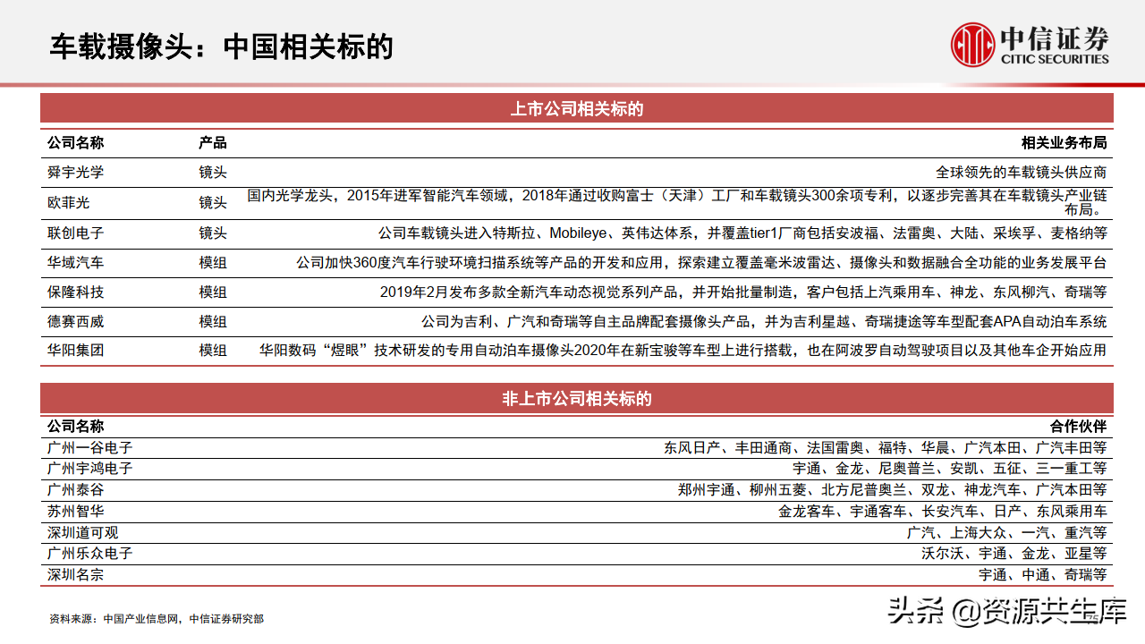The width and height of the screenshot is (1145, 644).
Task: Click the 镜头 product cell in the 舜宇光学 row
Action: click(212, 173)
